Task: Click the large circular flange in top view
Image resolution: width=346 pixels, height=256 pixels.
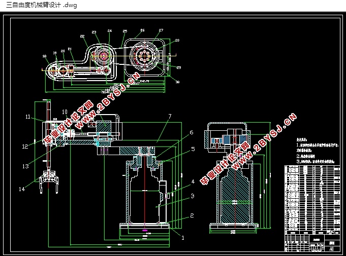Action: (144, 55)
